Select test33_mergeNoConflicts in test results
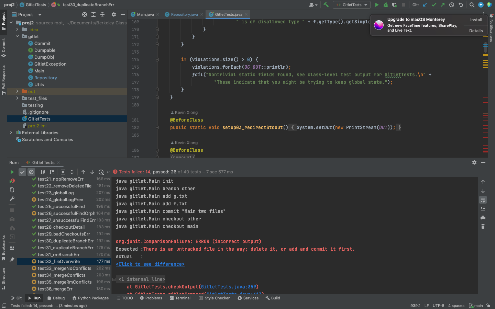 point(64,268)
